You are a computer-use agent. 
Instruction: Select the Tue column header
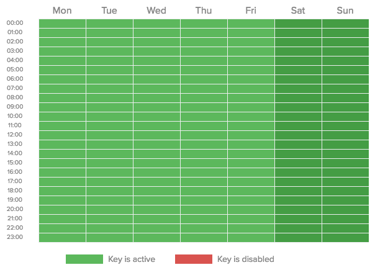(x=109, y=11)
